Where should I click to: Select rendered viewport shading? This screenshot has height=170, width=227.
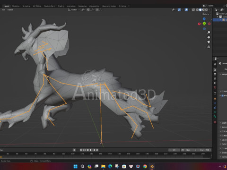point(206,10)
